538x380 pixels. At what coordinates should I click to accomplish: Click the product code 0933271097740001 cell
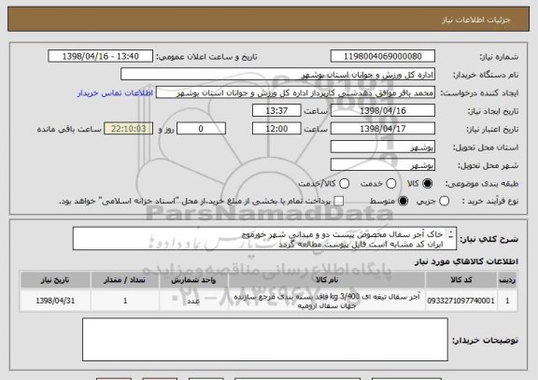[461, 301]
